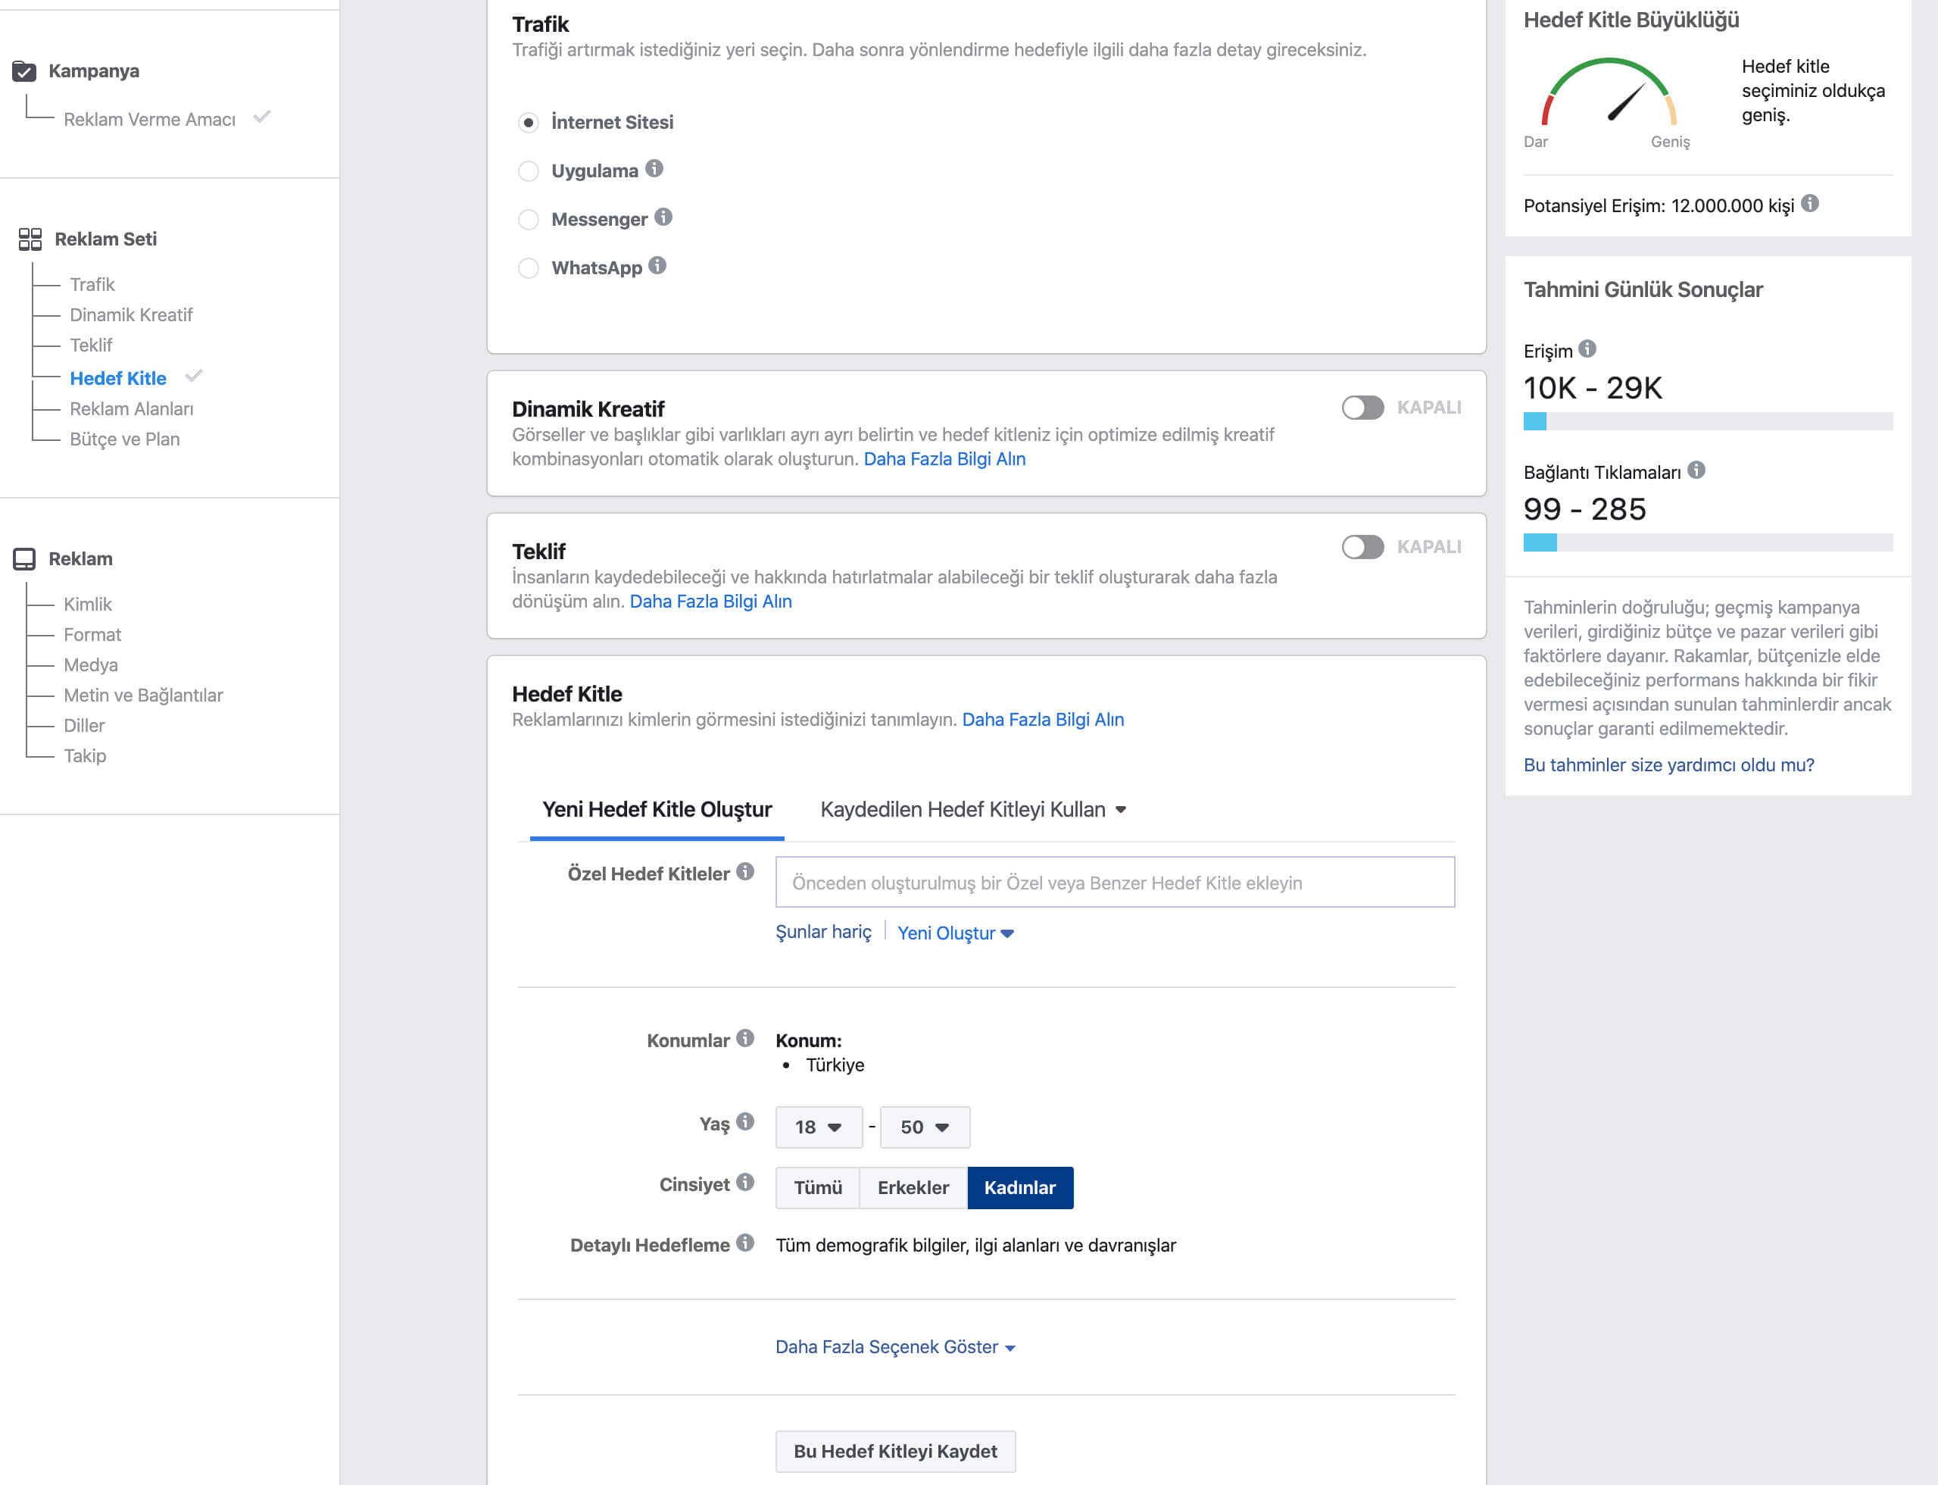Expand Daha Fazla Seçenek Göster
The height and width of the screenshot is (1485, 1938).
[x=896, y=1347]
